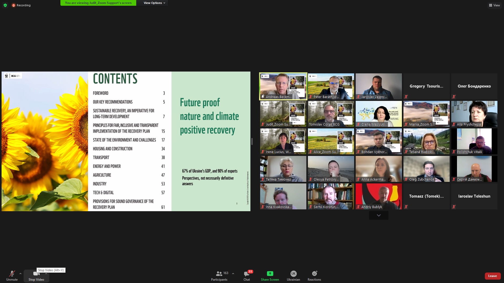
Task: Toggle Stop Video camera button
Action: (36, 276)
